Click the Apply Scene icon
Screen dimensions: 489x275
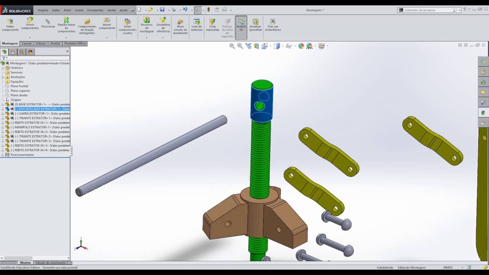pos(309,46)
